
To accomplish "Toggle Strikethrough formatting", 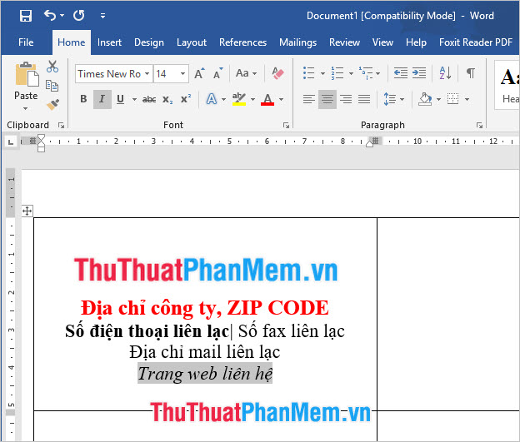I will (x=149, y=99).
